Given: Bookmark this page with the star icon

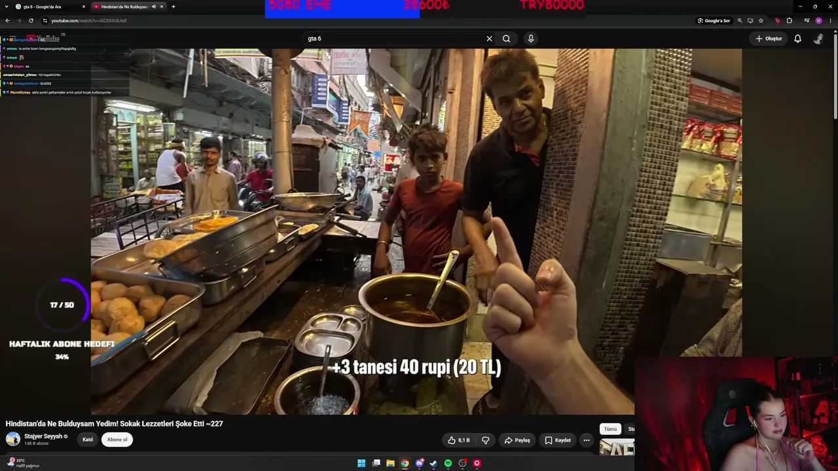Looking at the screenshot, I should click(x=761, y=20).
